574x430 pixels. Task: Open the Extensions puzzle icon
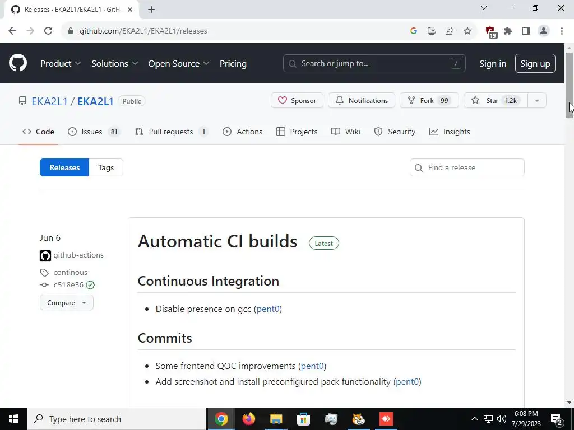coord(508,31)
